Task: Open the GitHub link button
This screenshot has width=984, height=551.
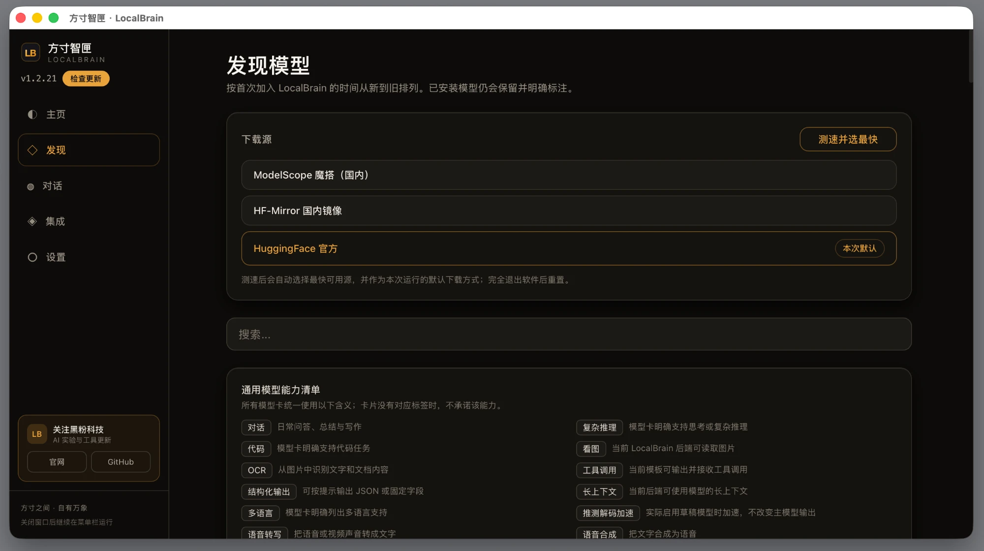Action: coord(121,462)
